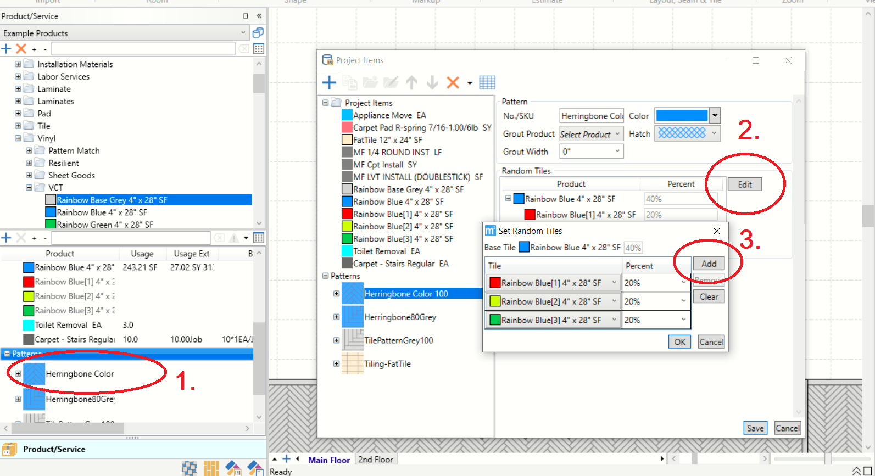Screen dimensions: 875x476
Task: Click the Edit button for Random Tiles
Action: pyautogui.click(x=744, y=184)
